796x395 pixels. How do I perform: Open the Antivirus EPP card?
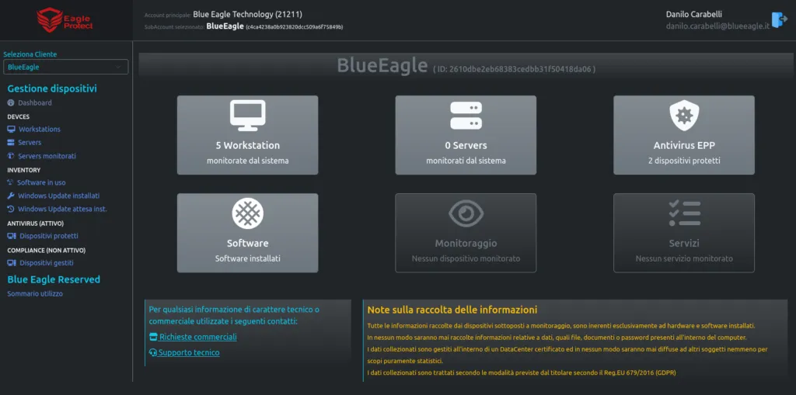(684, 135)
